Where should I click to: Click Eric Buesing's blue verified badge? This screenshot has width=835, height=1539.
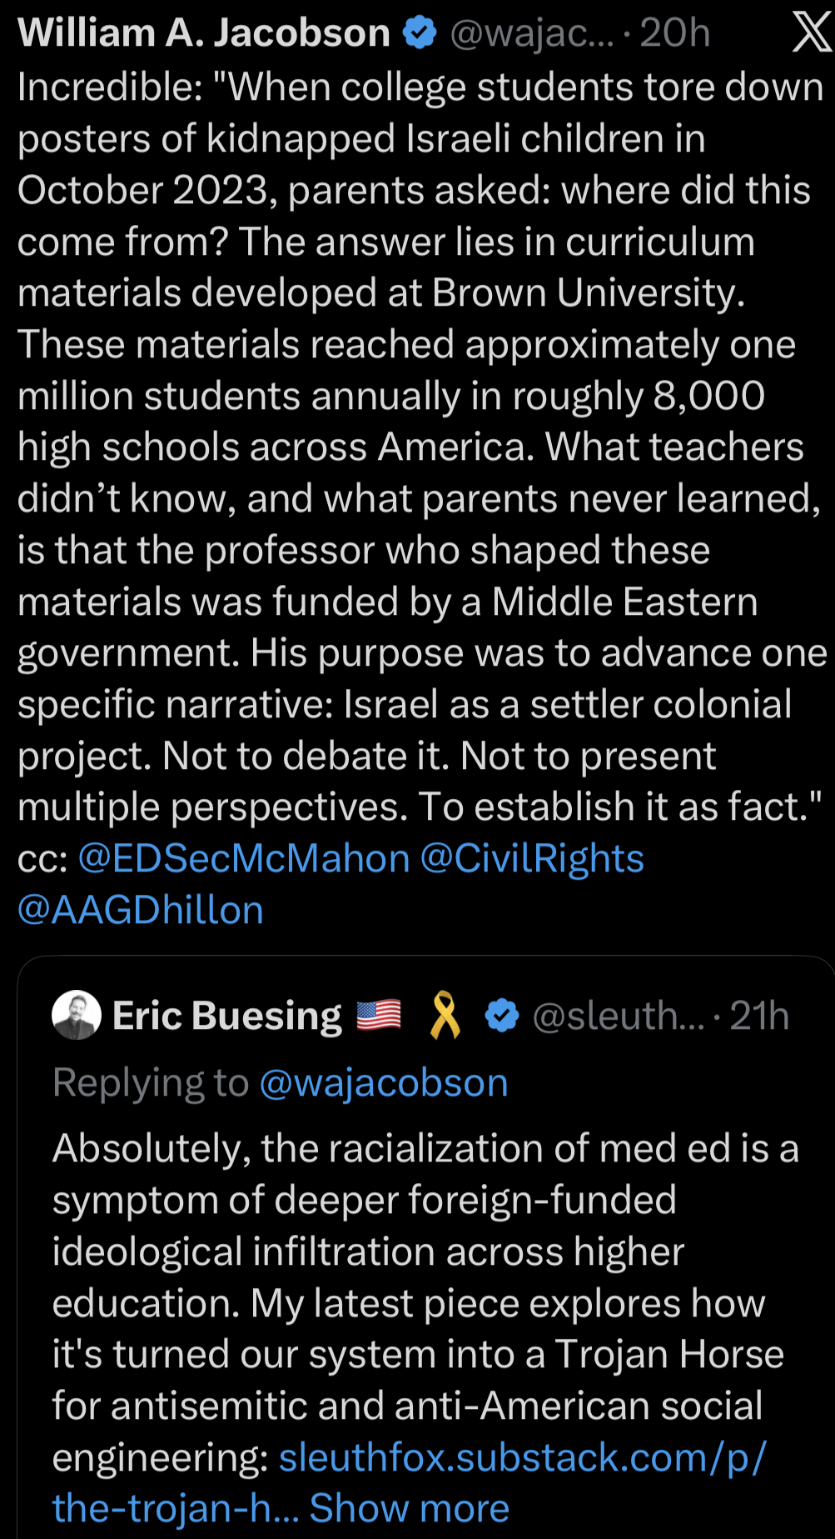501,1016
